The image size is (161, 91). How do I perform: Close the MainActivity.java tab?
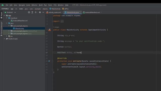click(x=80, y=12)
